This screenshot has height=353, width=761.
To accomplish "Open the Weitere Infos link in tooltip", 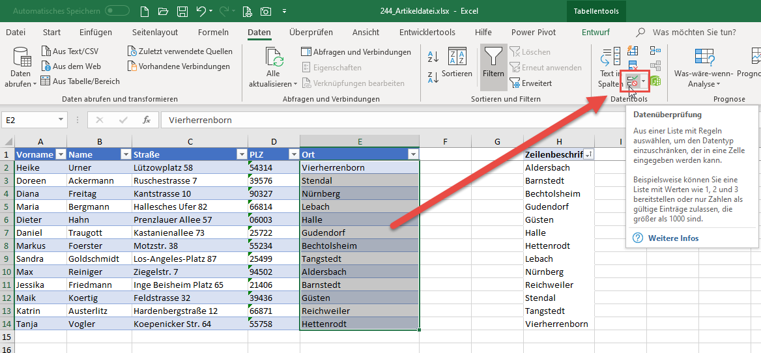I will click(673, 238).
